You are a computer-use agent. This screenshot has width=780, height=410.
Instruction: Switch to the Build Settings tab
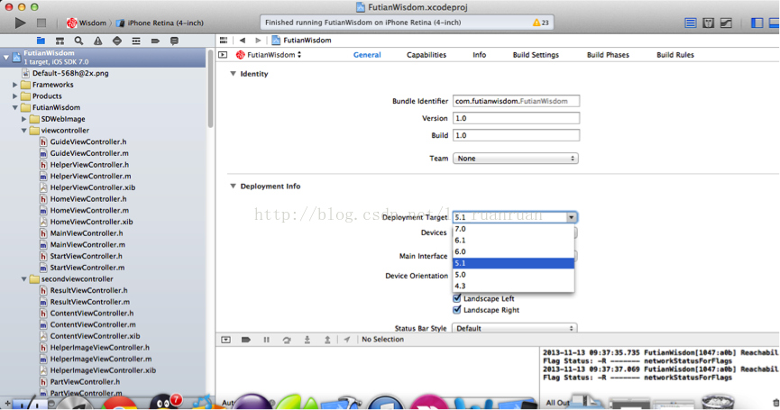536,55
